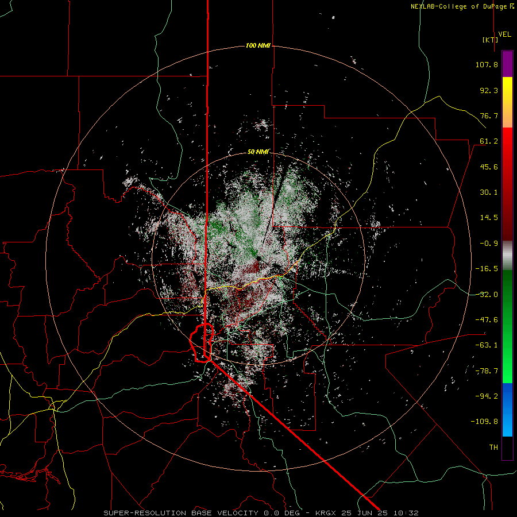Screen dimensions: 517x517
Task: Click the [KT] units label
Action: point(491,40)
